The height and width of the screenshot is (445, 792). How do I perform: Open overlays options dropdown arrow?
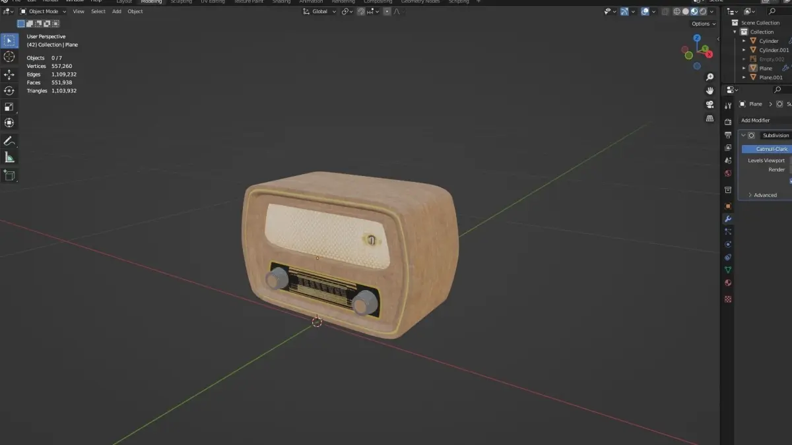pyautogui.click(x=653, y=11)
